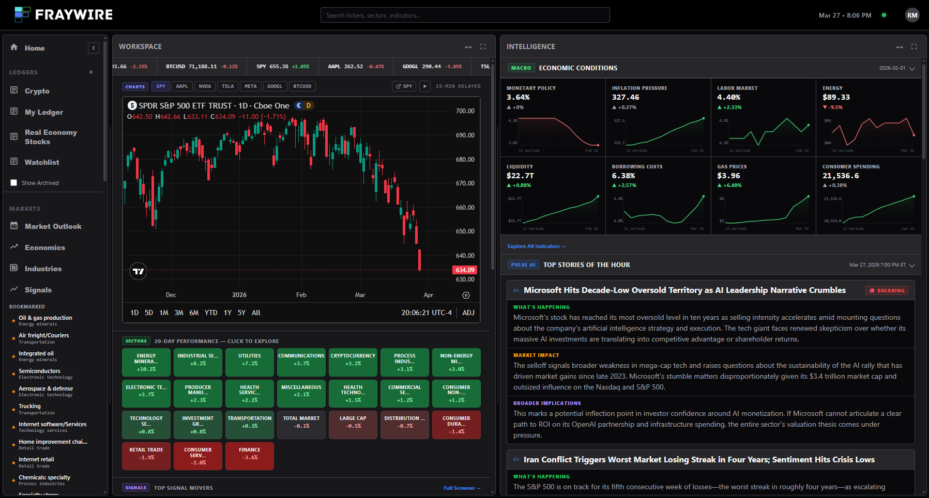929x498 pixels.
Task: Open the RM user avatar menu
Action: tap(912, 15)
